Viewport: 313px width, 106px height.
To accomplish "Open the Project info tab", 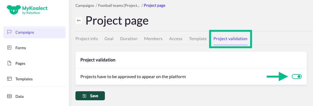I will [x=87, y=39].
